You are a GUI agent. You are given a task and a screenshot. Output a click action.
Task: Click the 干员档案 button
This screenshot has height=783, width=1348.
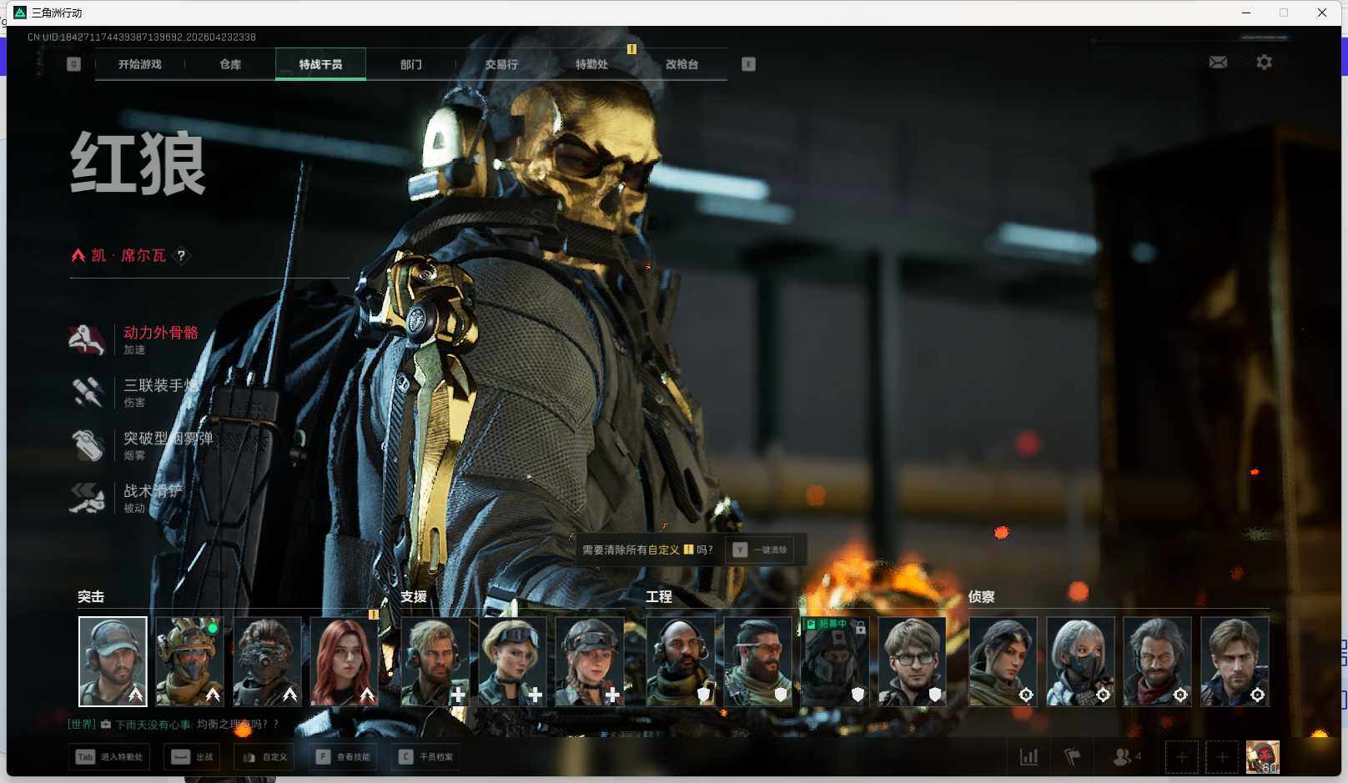point(426,757)
